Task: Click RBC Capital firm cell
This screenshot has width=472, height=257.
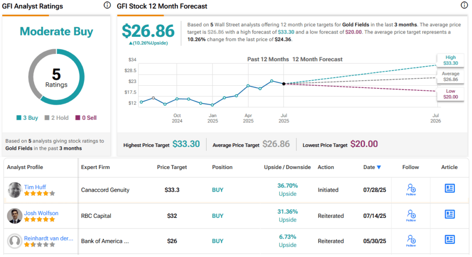Action: point(96,216)
